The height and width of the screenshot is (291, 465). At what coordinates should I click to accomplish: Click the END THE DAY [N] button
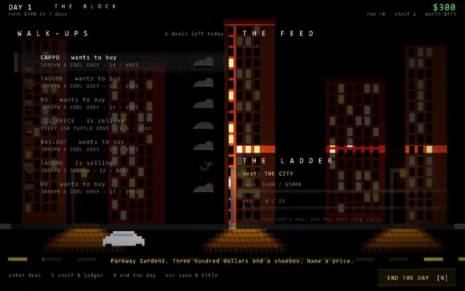pyautogui.click(x=416, y=278)
